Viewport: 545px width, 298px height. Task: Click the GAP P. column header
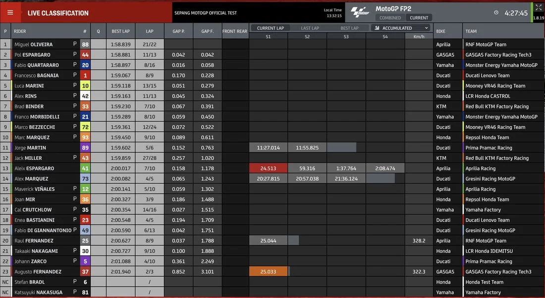coord(178,31)
